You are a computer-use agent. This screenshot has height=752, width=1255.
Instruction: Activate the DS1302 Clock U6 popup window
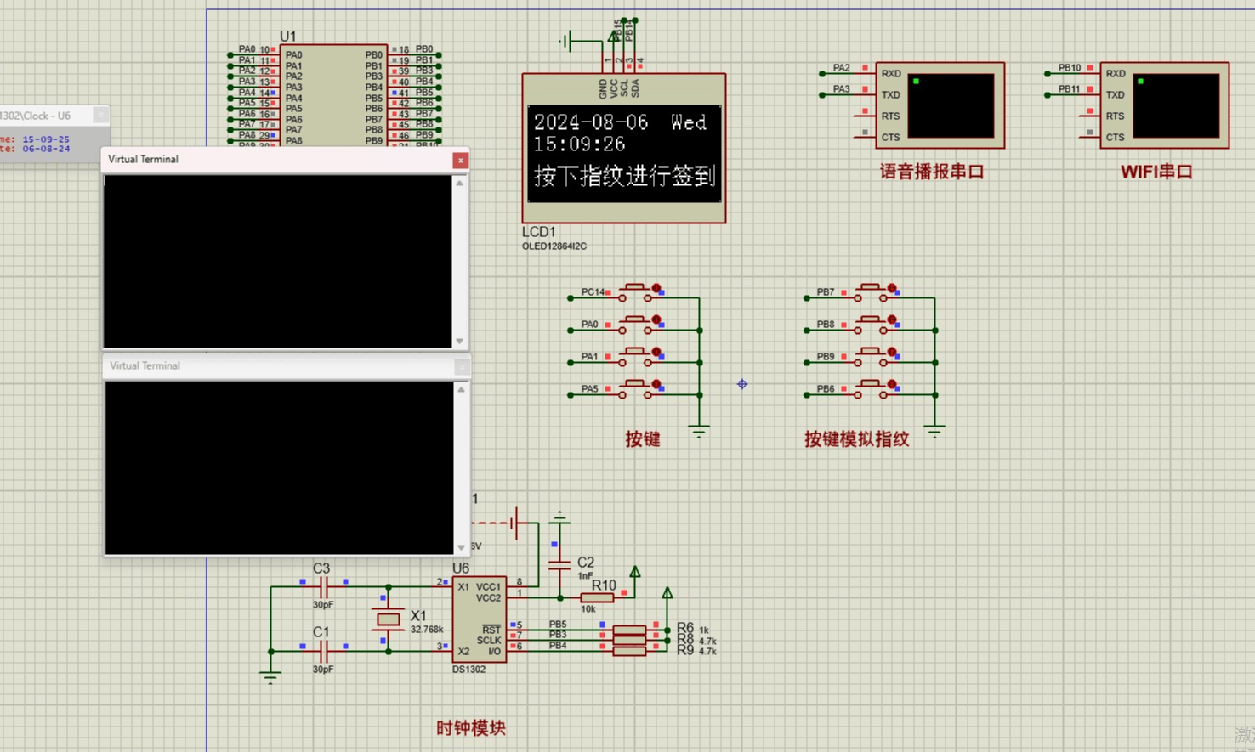click(x=47, y=116)
